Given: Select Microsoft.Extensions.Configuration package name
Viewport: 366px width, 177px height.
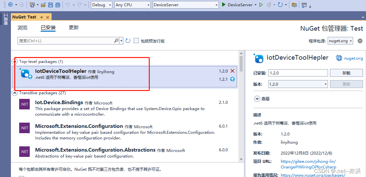Looking at the screenshot, I should (x=79, y=126).
